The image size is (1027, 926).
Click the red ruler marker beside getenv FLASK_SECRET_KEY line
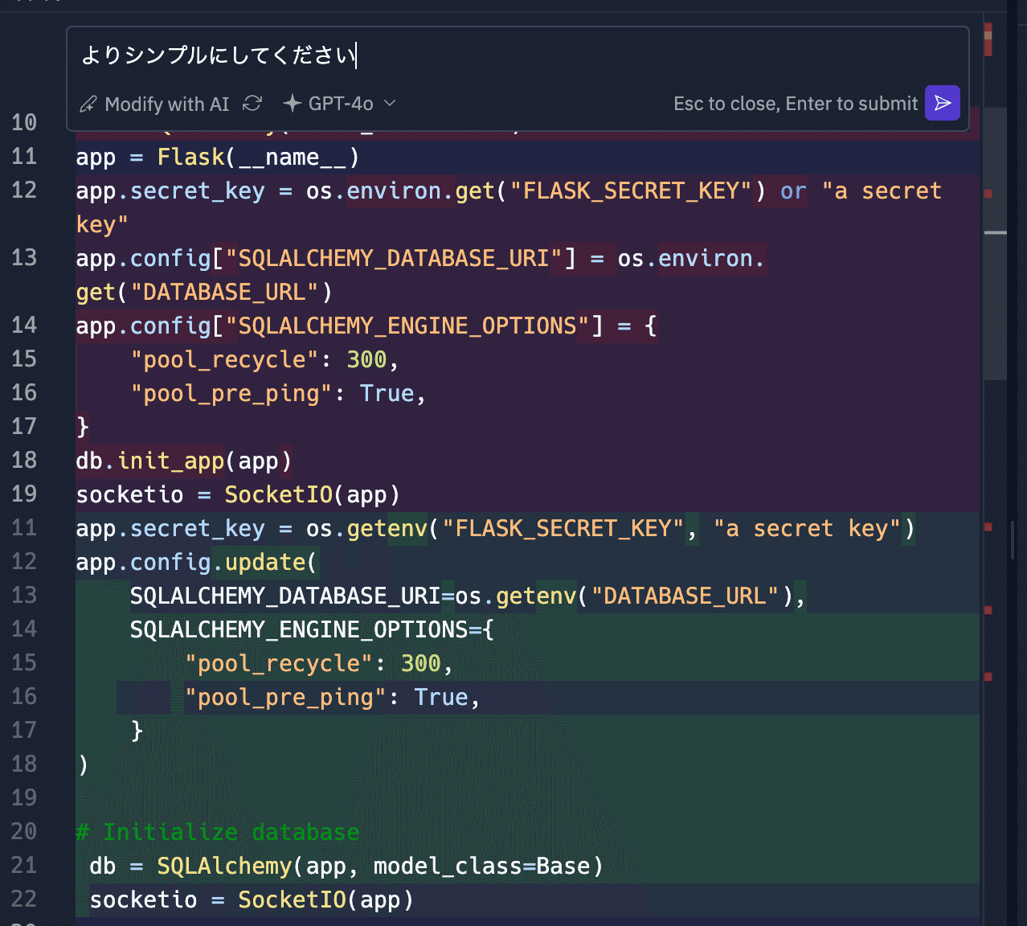[988, 527]
